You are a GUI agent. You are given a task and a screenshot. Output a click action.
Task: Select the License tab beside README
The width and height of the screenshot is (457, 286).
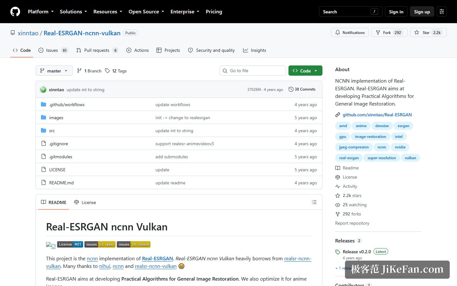click(85, 202)
